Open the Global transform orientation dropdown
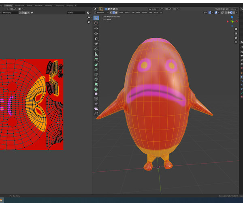 (x=154, y=9)
